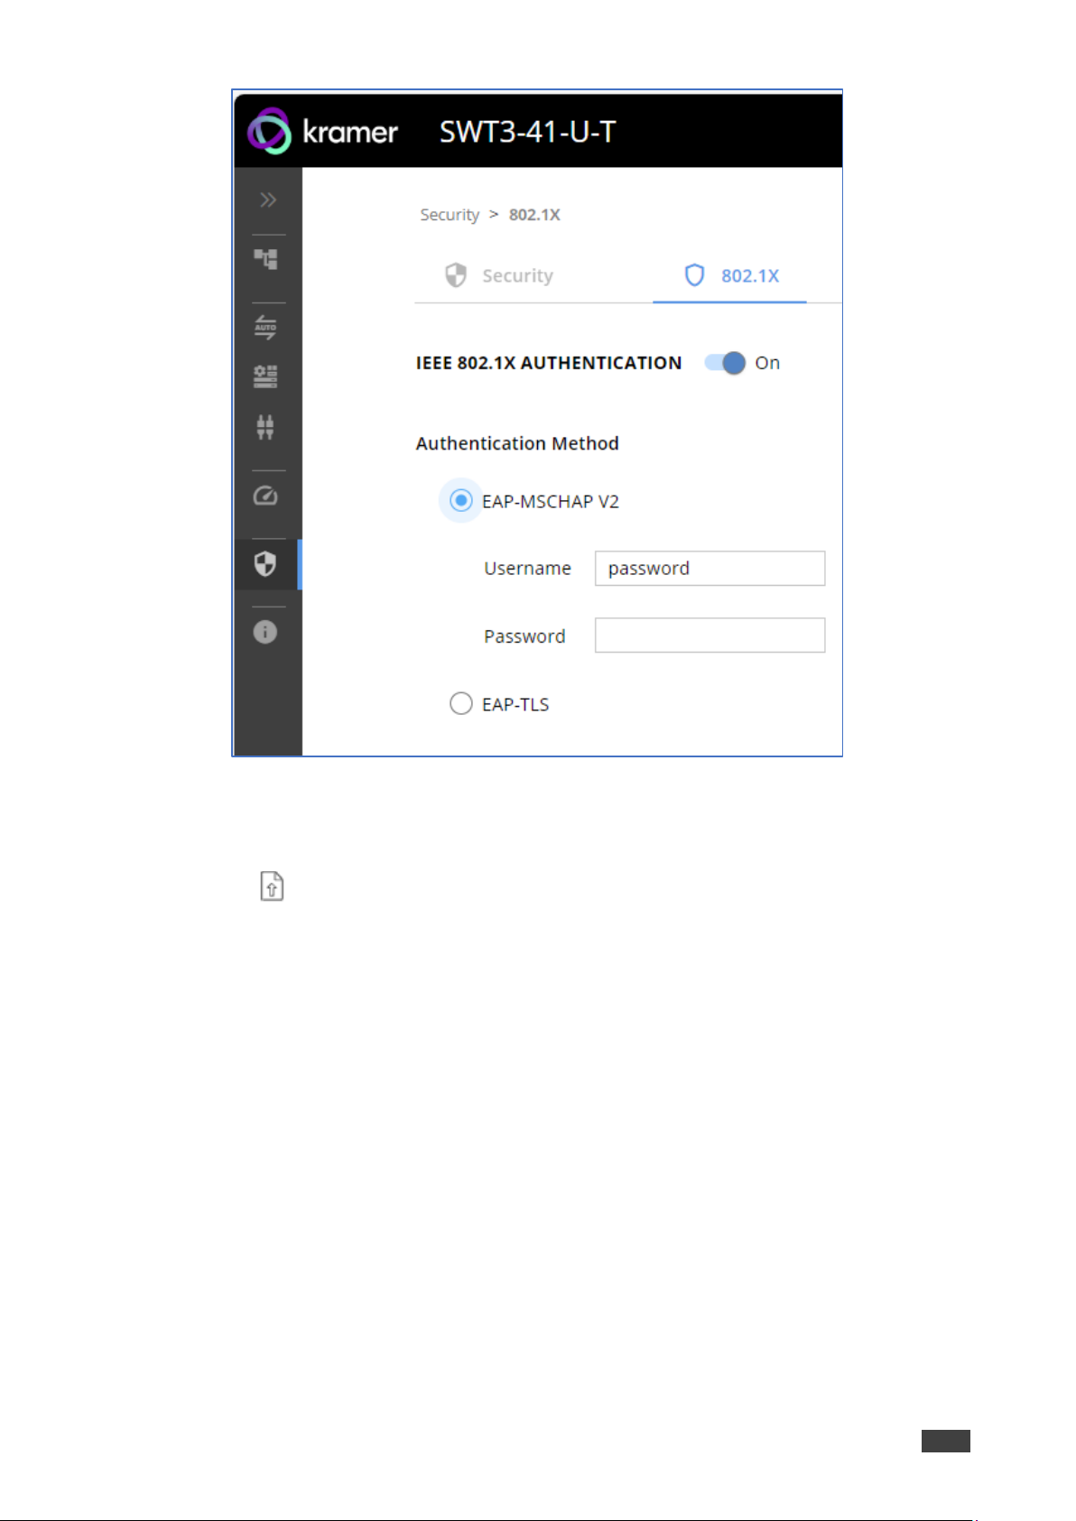This screenshot has width=1076, height=1521.
Task: Open the auto switching sidebar icon
Action: tap(265, 327)
